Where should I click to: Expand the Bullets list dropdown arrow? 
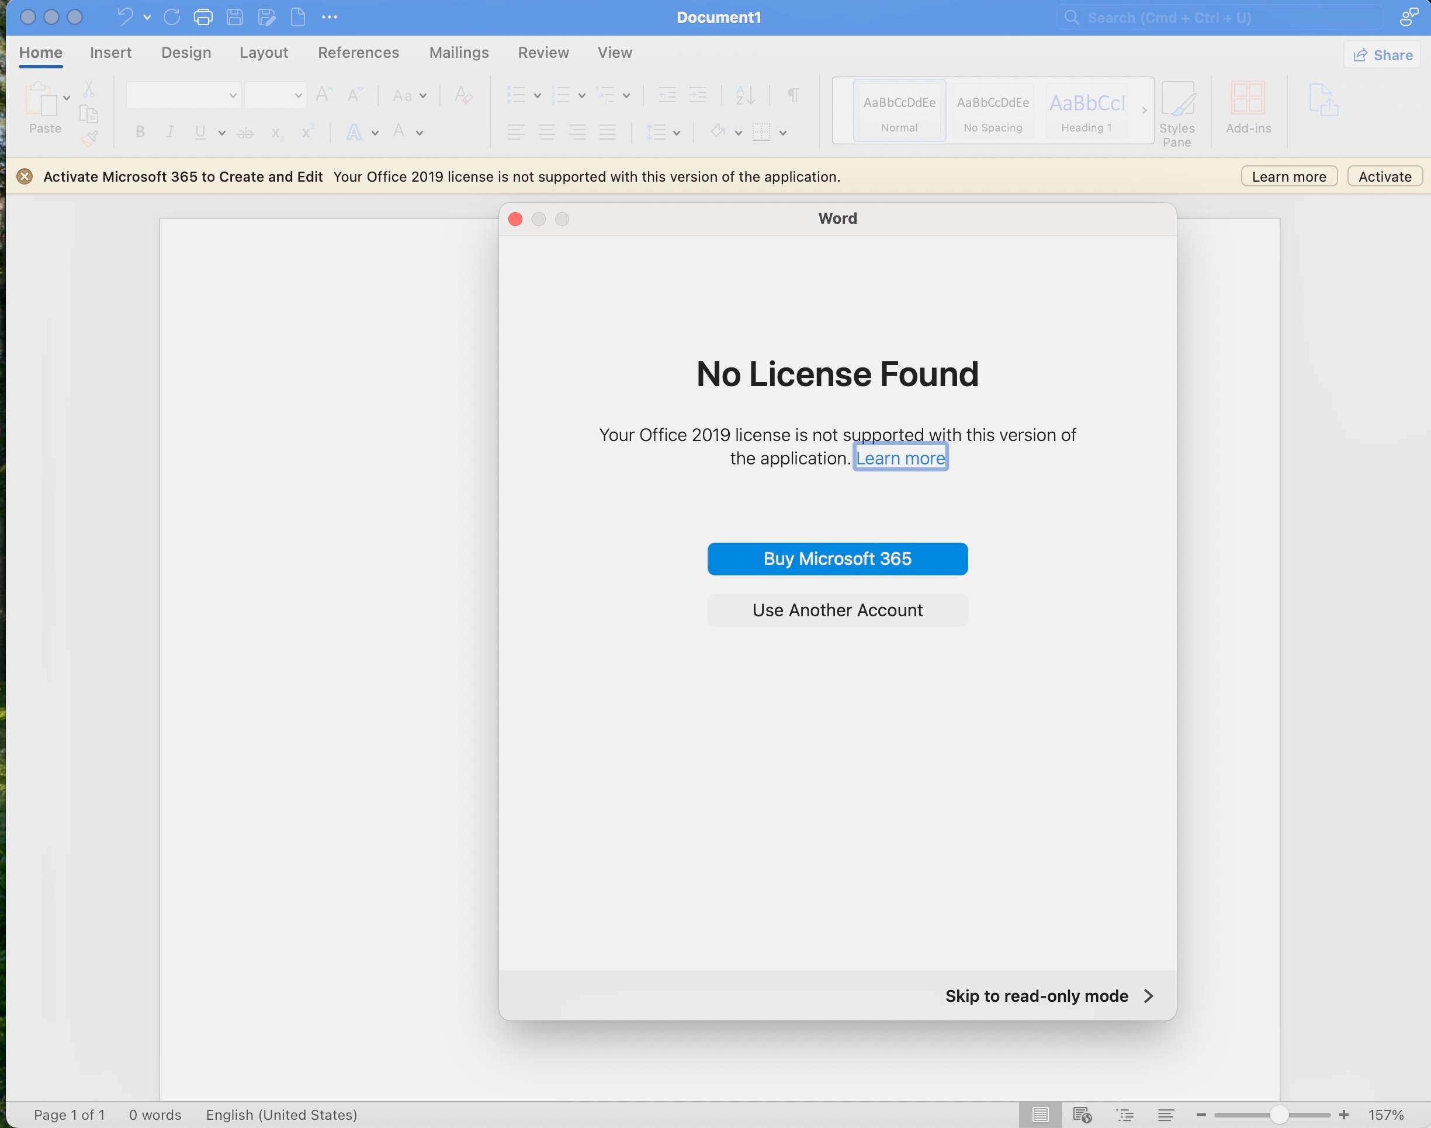tap(537, 96)
